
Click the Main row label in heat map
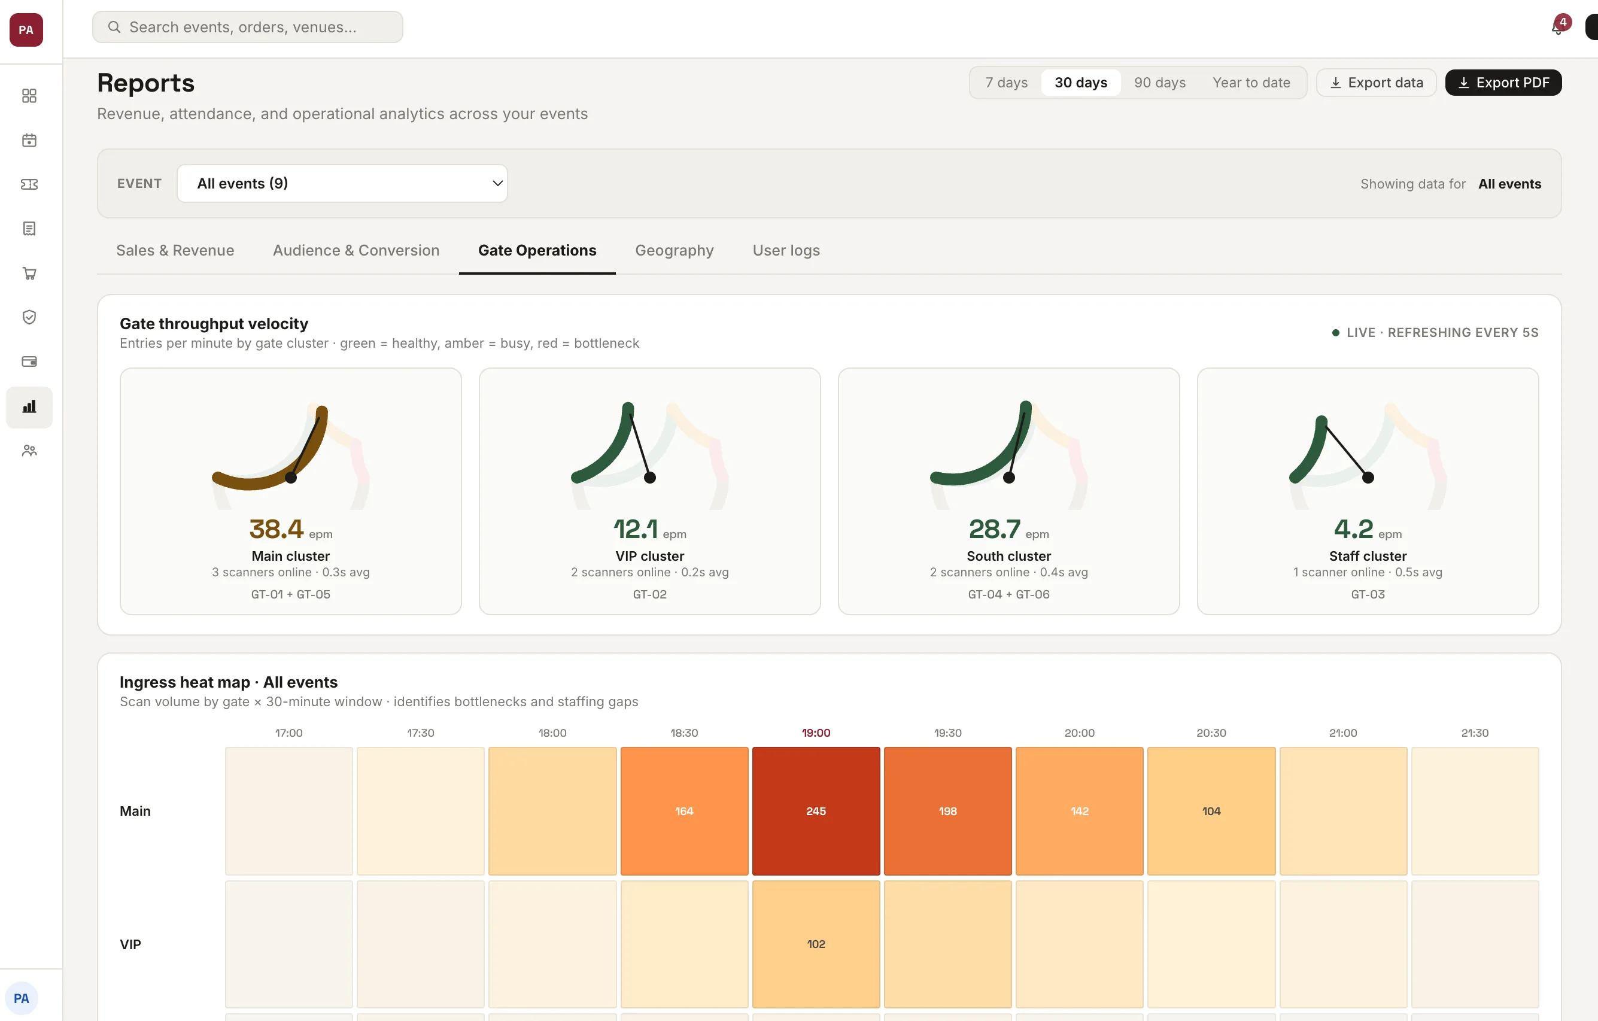(135, 811)
